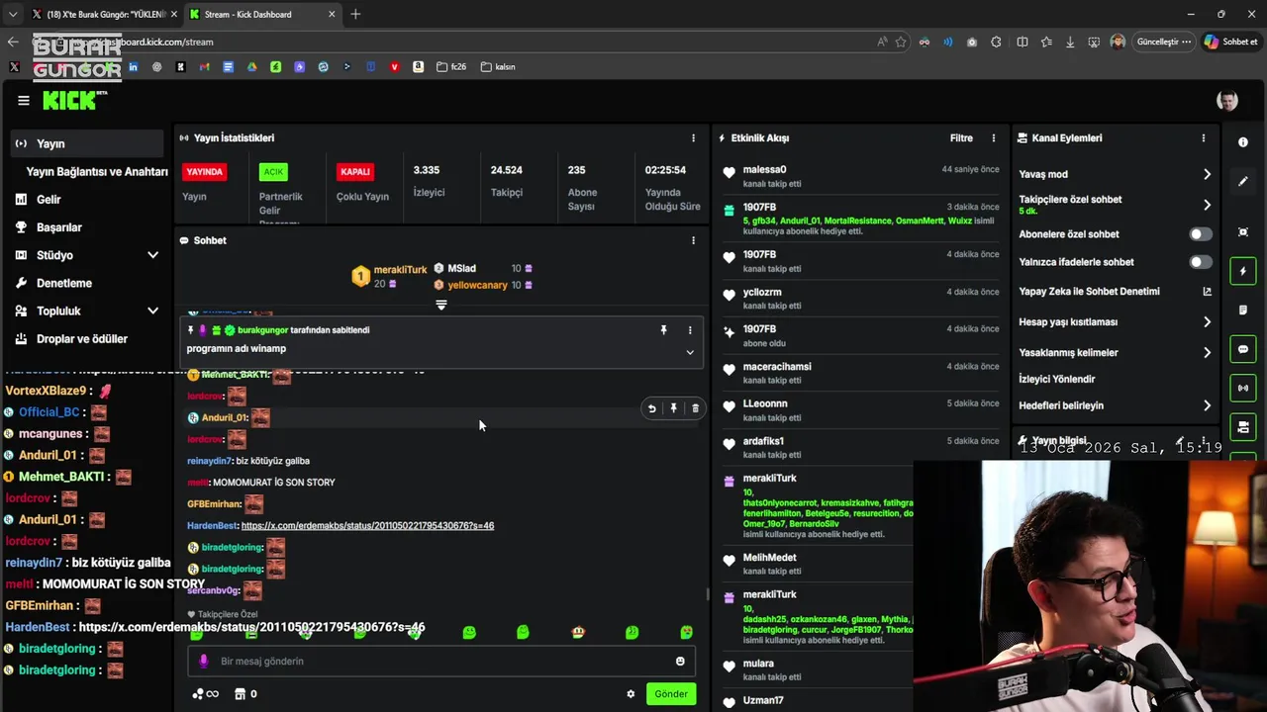Click the chat scrollbar thumb
This screenshot has width=1267, height=712.
[x=707, y=593]
